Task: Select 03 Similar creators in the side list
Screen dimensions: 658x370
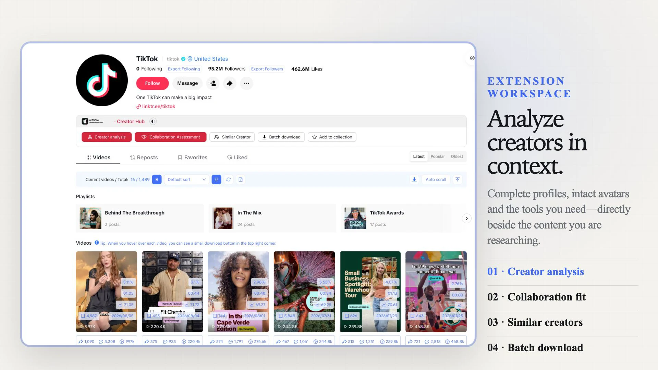Action: point(535,322)
